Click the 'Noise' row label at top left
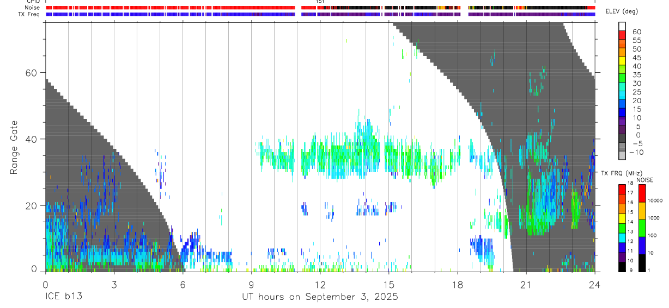This screenshot has width=669, height=308. 33,8
